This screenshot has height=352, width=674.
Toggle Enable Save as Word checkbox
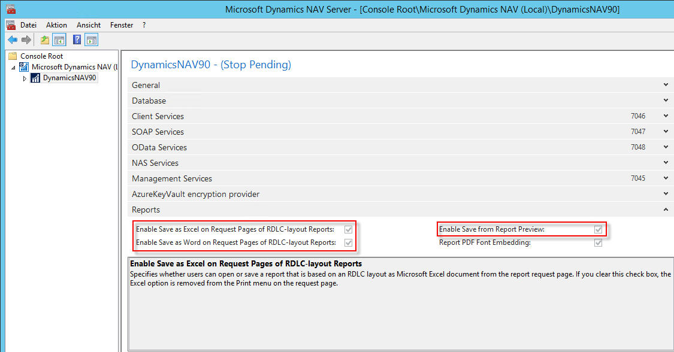pyautogui.click(x=348, y=242)
